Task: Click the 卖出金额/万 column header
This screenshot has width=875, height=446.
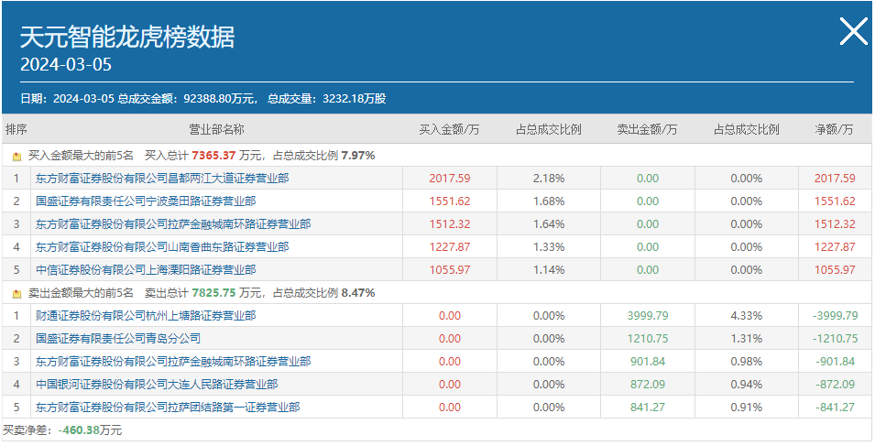Action: 647,130
